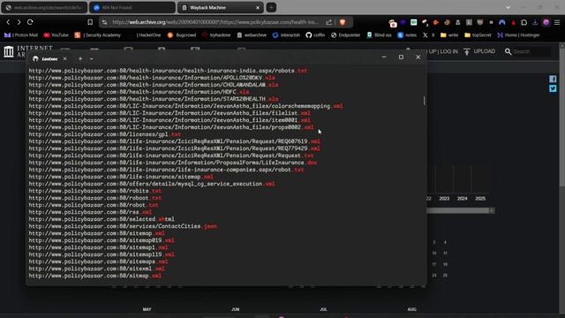Click the LifeInsurance.doc URL line
The width and height of the screenshot is (565, 318).
coord(173,163)
